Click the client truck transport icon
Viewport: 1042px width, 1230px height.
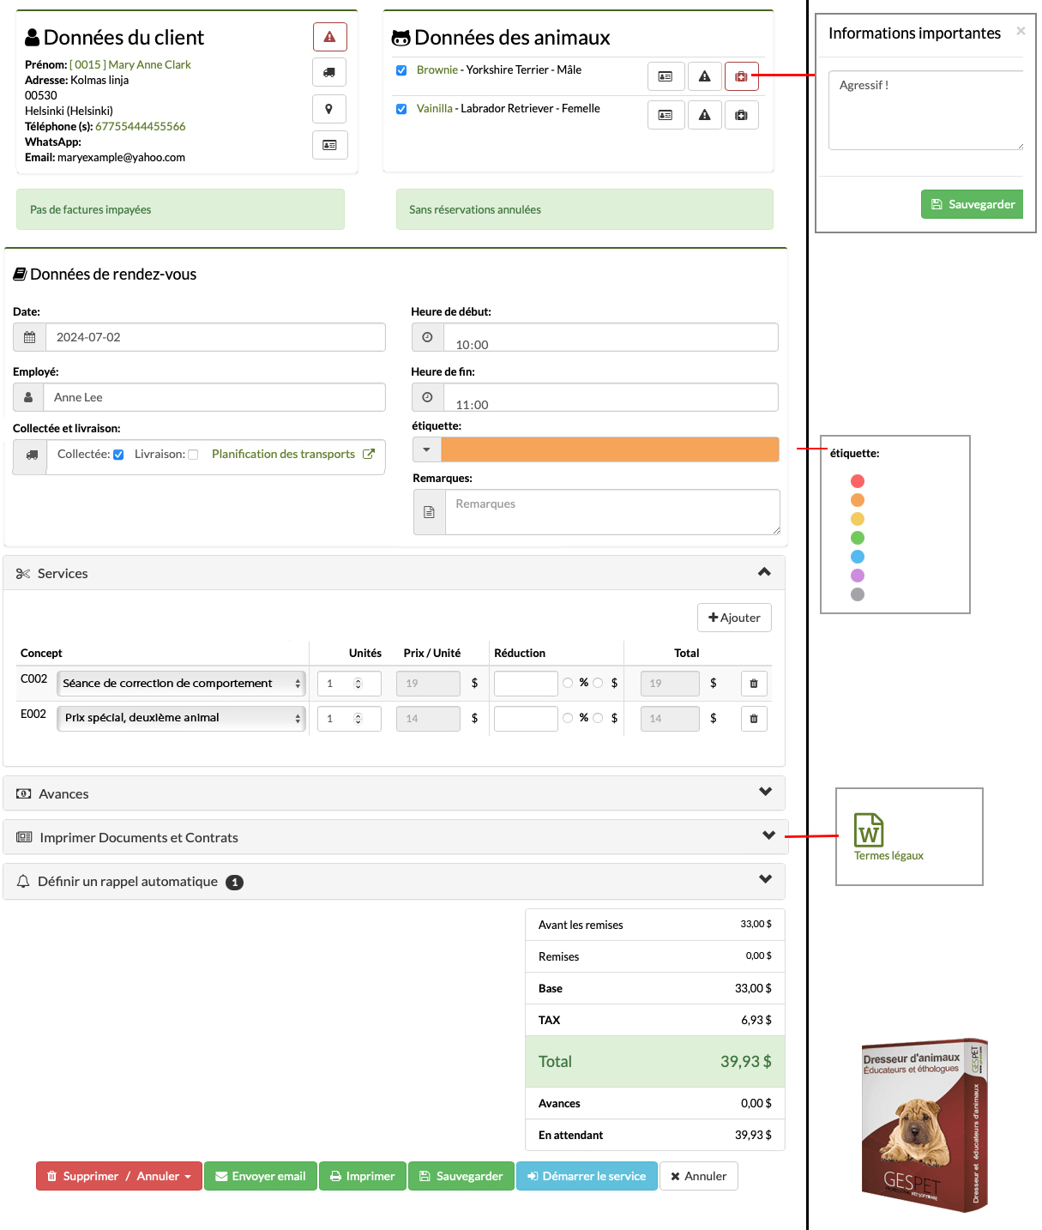(329, 73)
